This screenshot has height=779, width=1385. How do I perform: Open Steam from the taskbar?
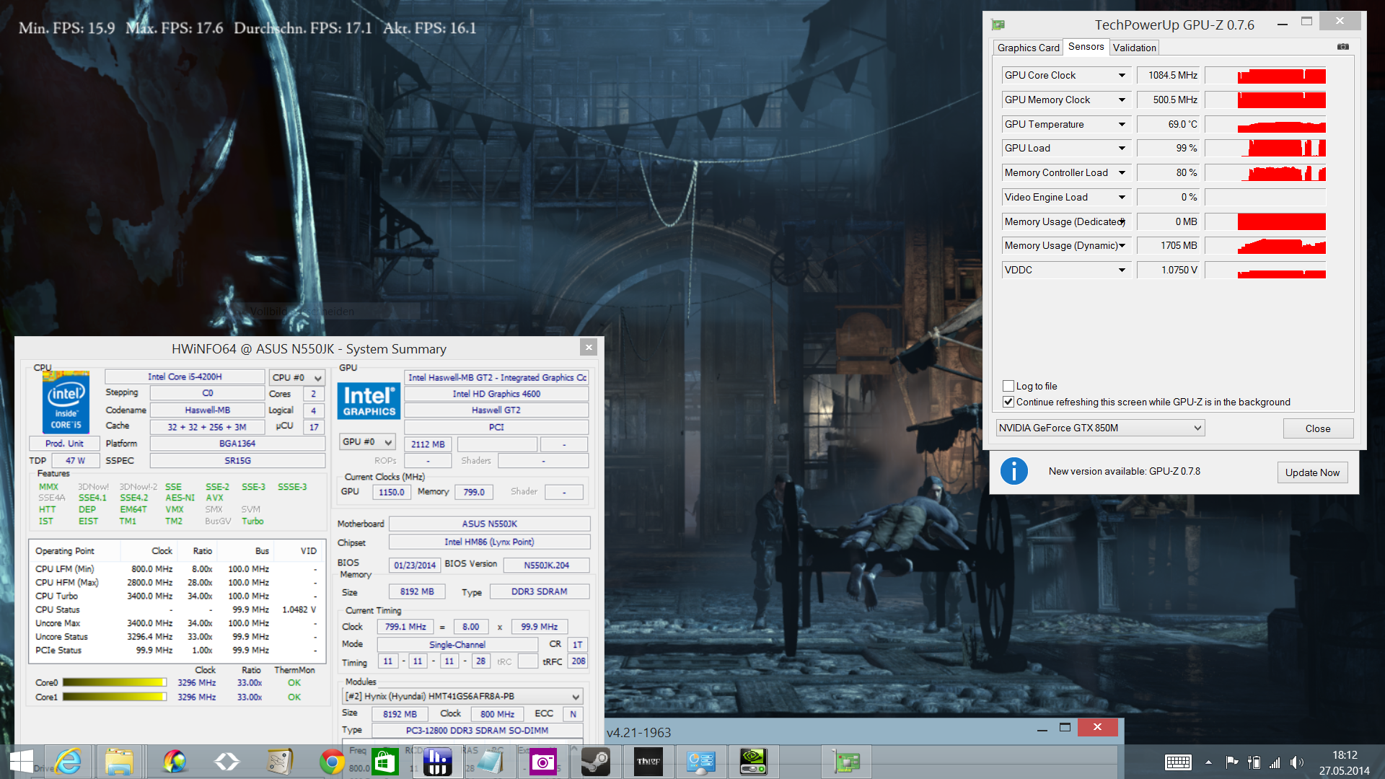(x=595, y=762)
